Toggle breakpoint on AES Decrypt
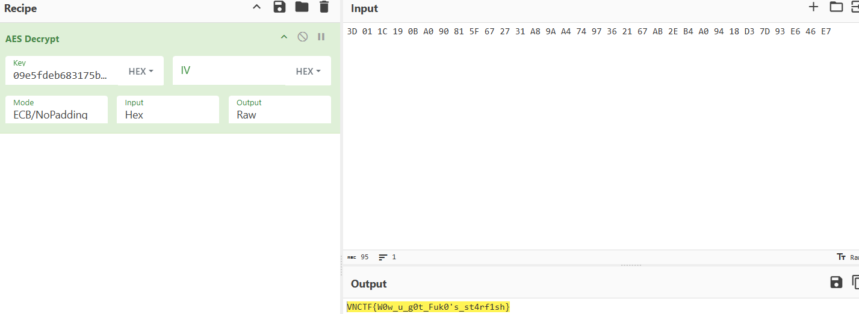 point(321,37)
